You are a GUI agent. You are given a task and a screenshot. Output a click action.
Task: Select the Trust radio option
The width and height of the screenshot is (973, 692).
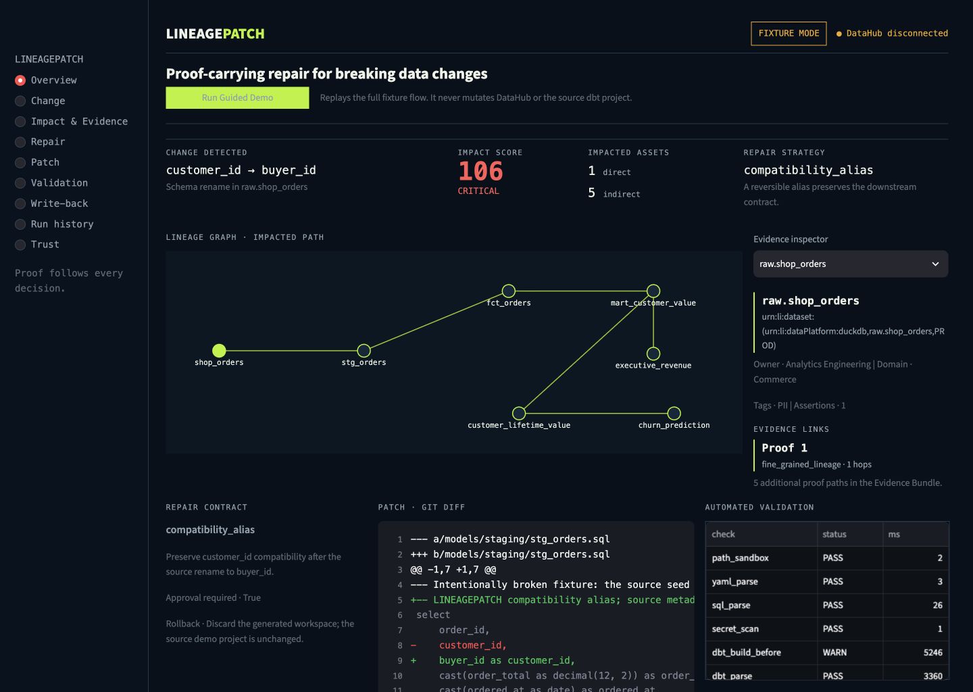[37, 245]
